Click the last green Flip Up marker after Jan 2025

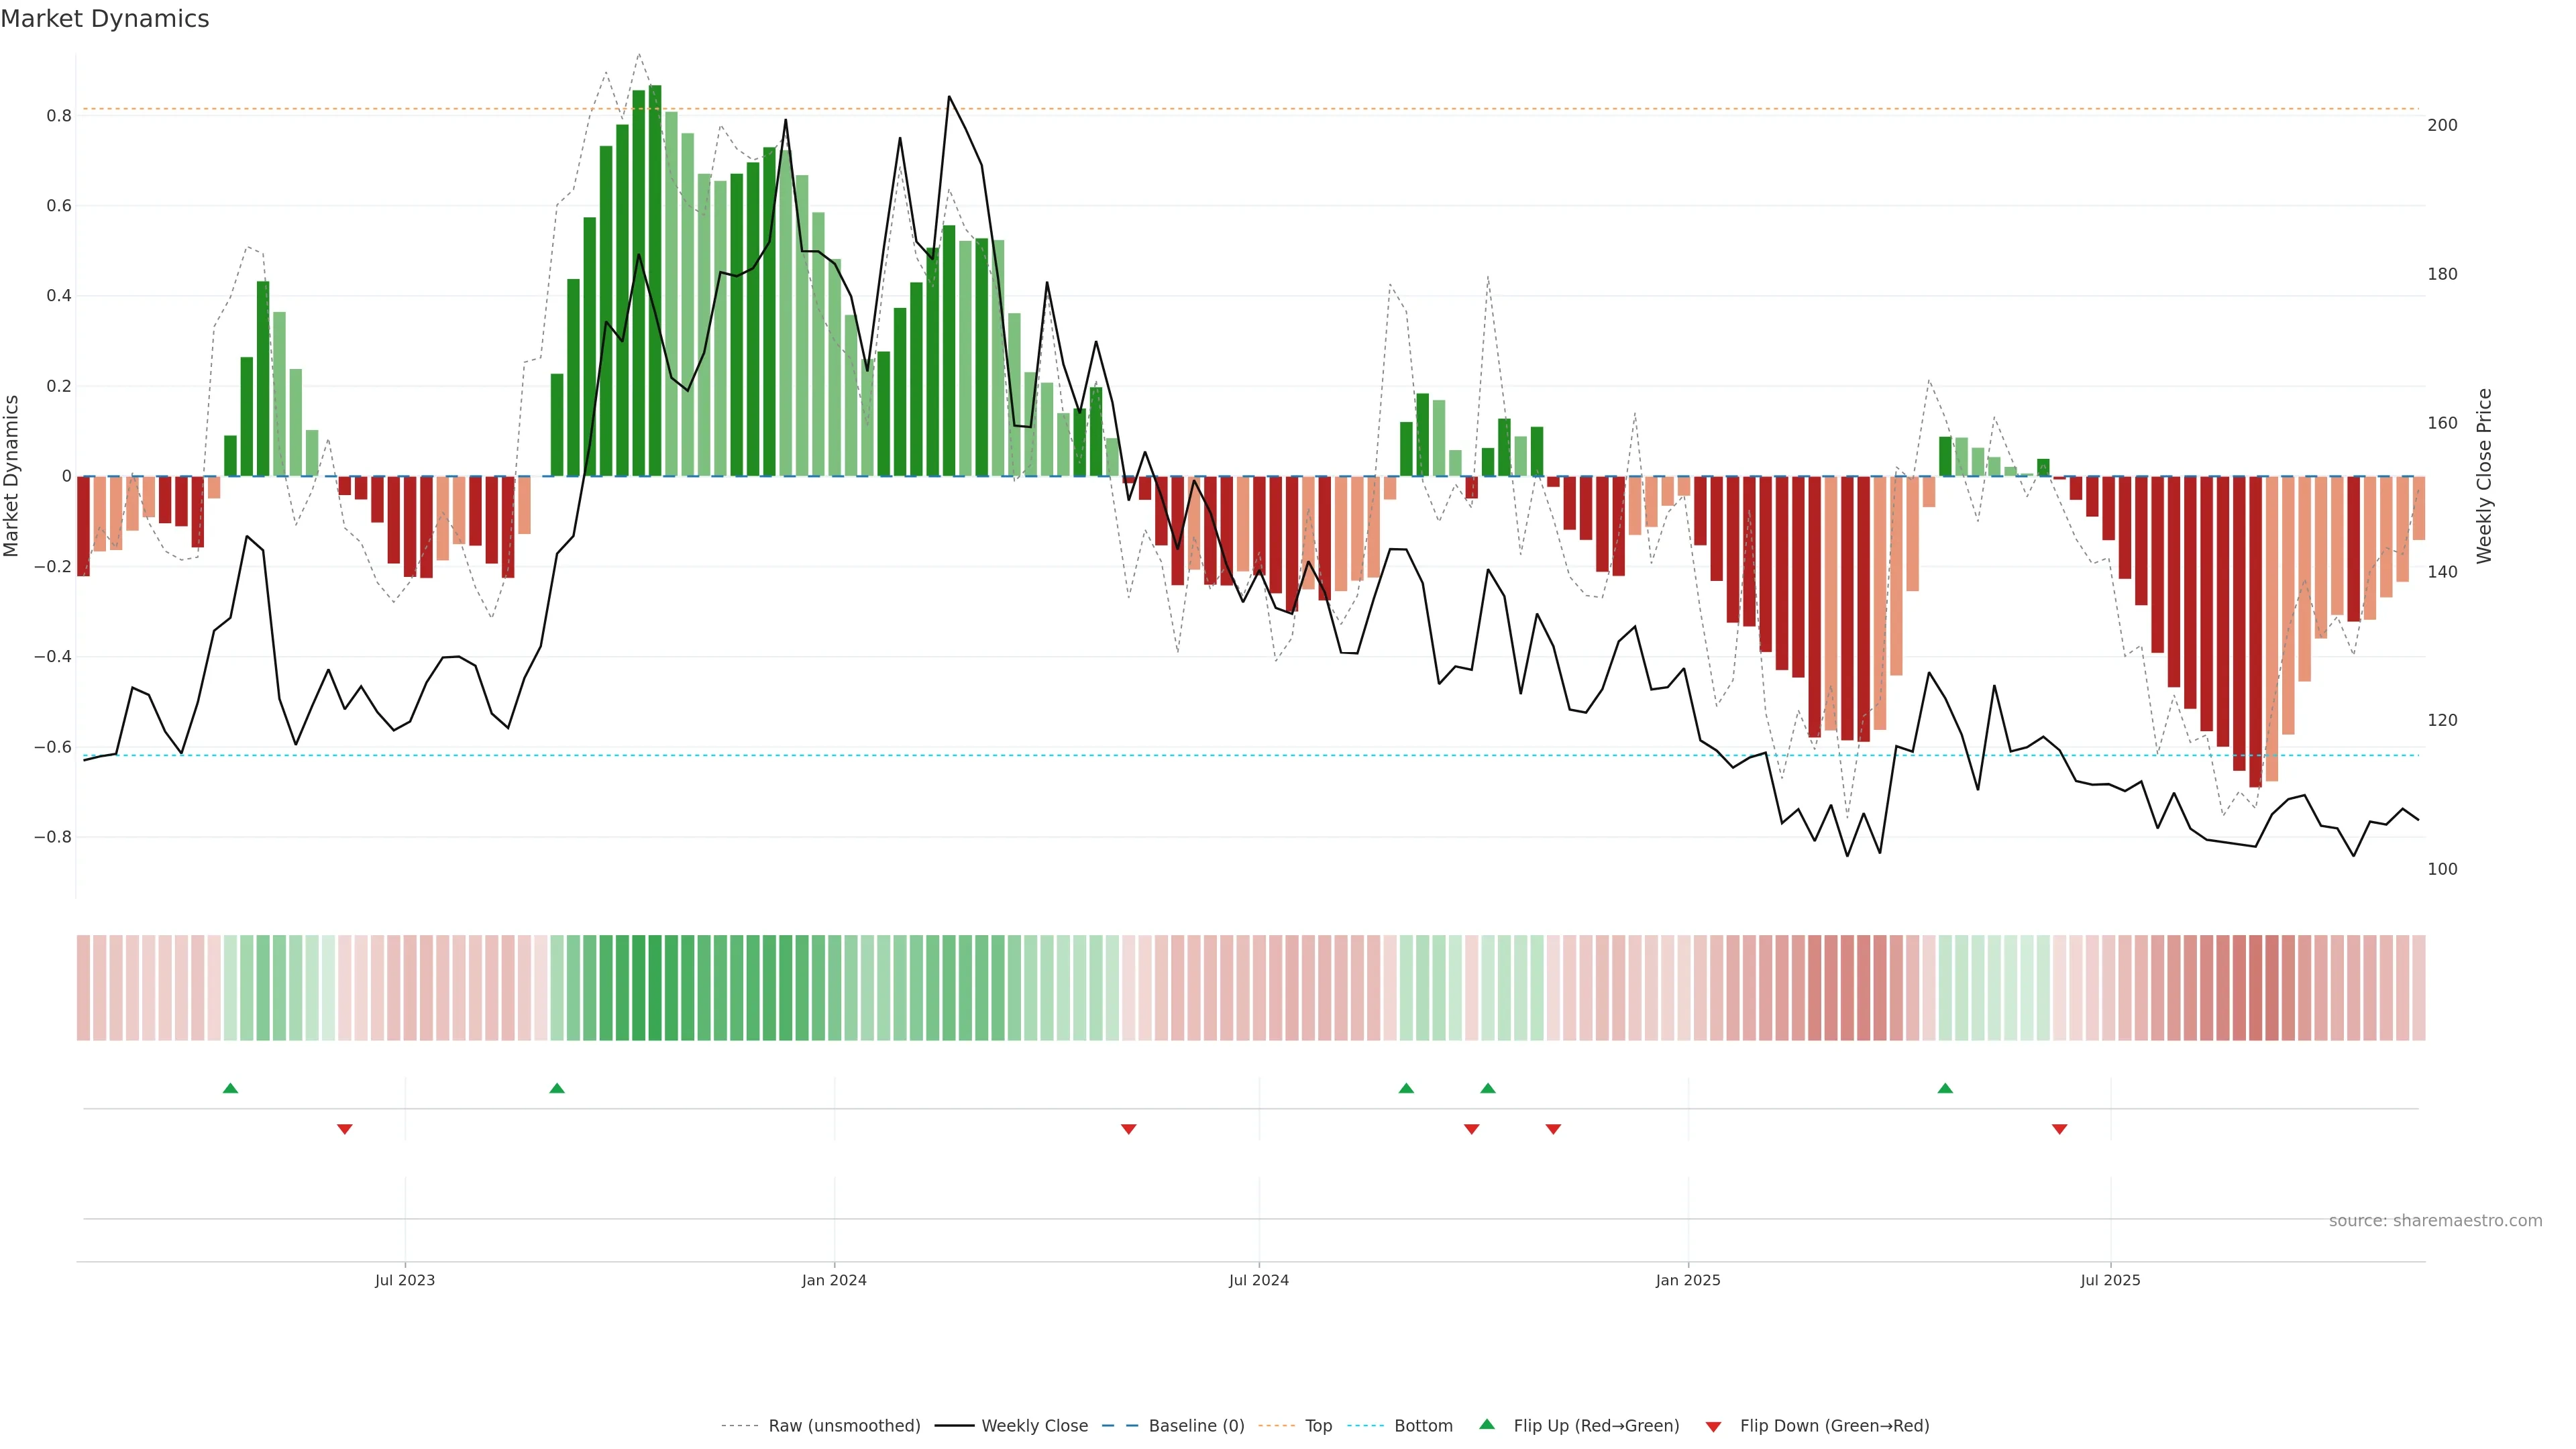coord(1945,1088)
